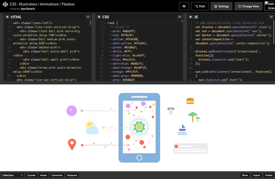
Task: Fork this pen
Action: click(200, 6)
